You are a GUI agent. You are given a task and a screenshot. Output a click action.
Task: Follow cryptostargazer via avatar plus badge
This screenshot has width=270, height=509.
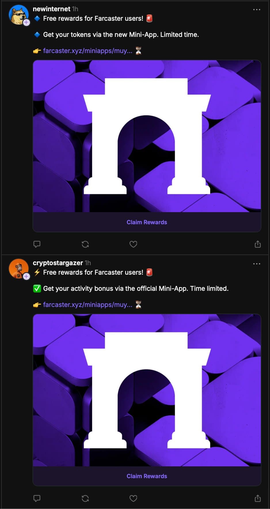click(x=26, y=276)
